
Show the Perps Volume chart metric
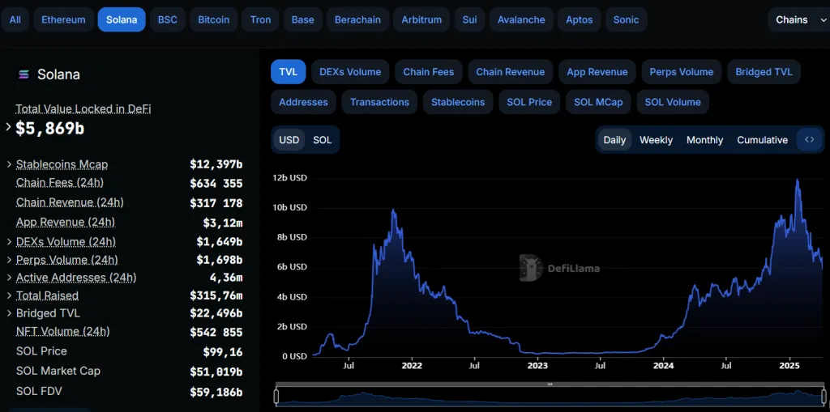681,72
